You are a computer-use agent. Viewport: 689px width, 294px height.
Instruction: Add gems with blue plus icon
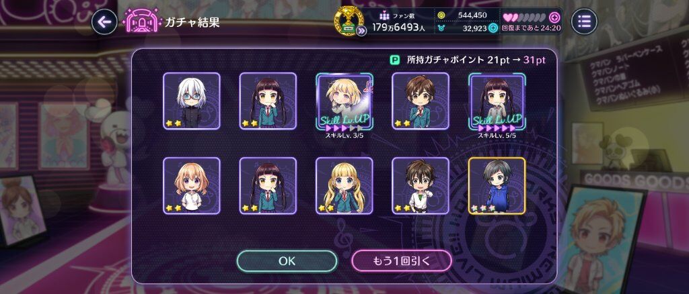point(493,28)
